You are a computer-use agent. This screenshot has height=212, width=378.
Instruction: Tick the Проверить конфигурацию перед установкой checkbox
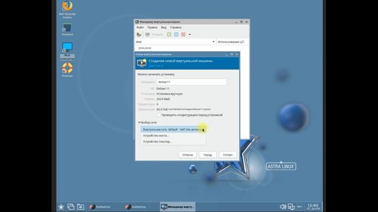[x=159, y=115]
